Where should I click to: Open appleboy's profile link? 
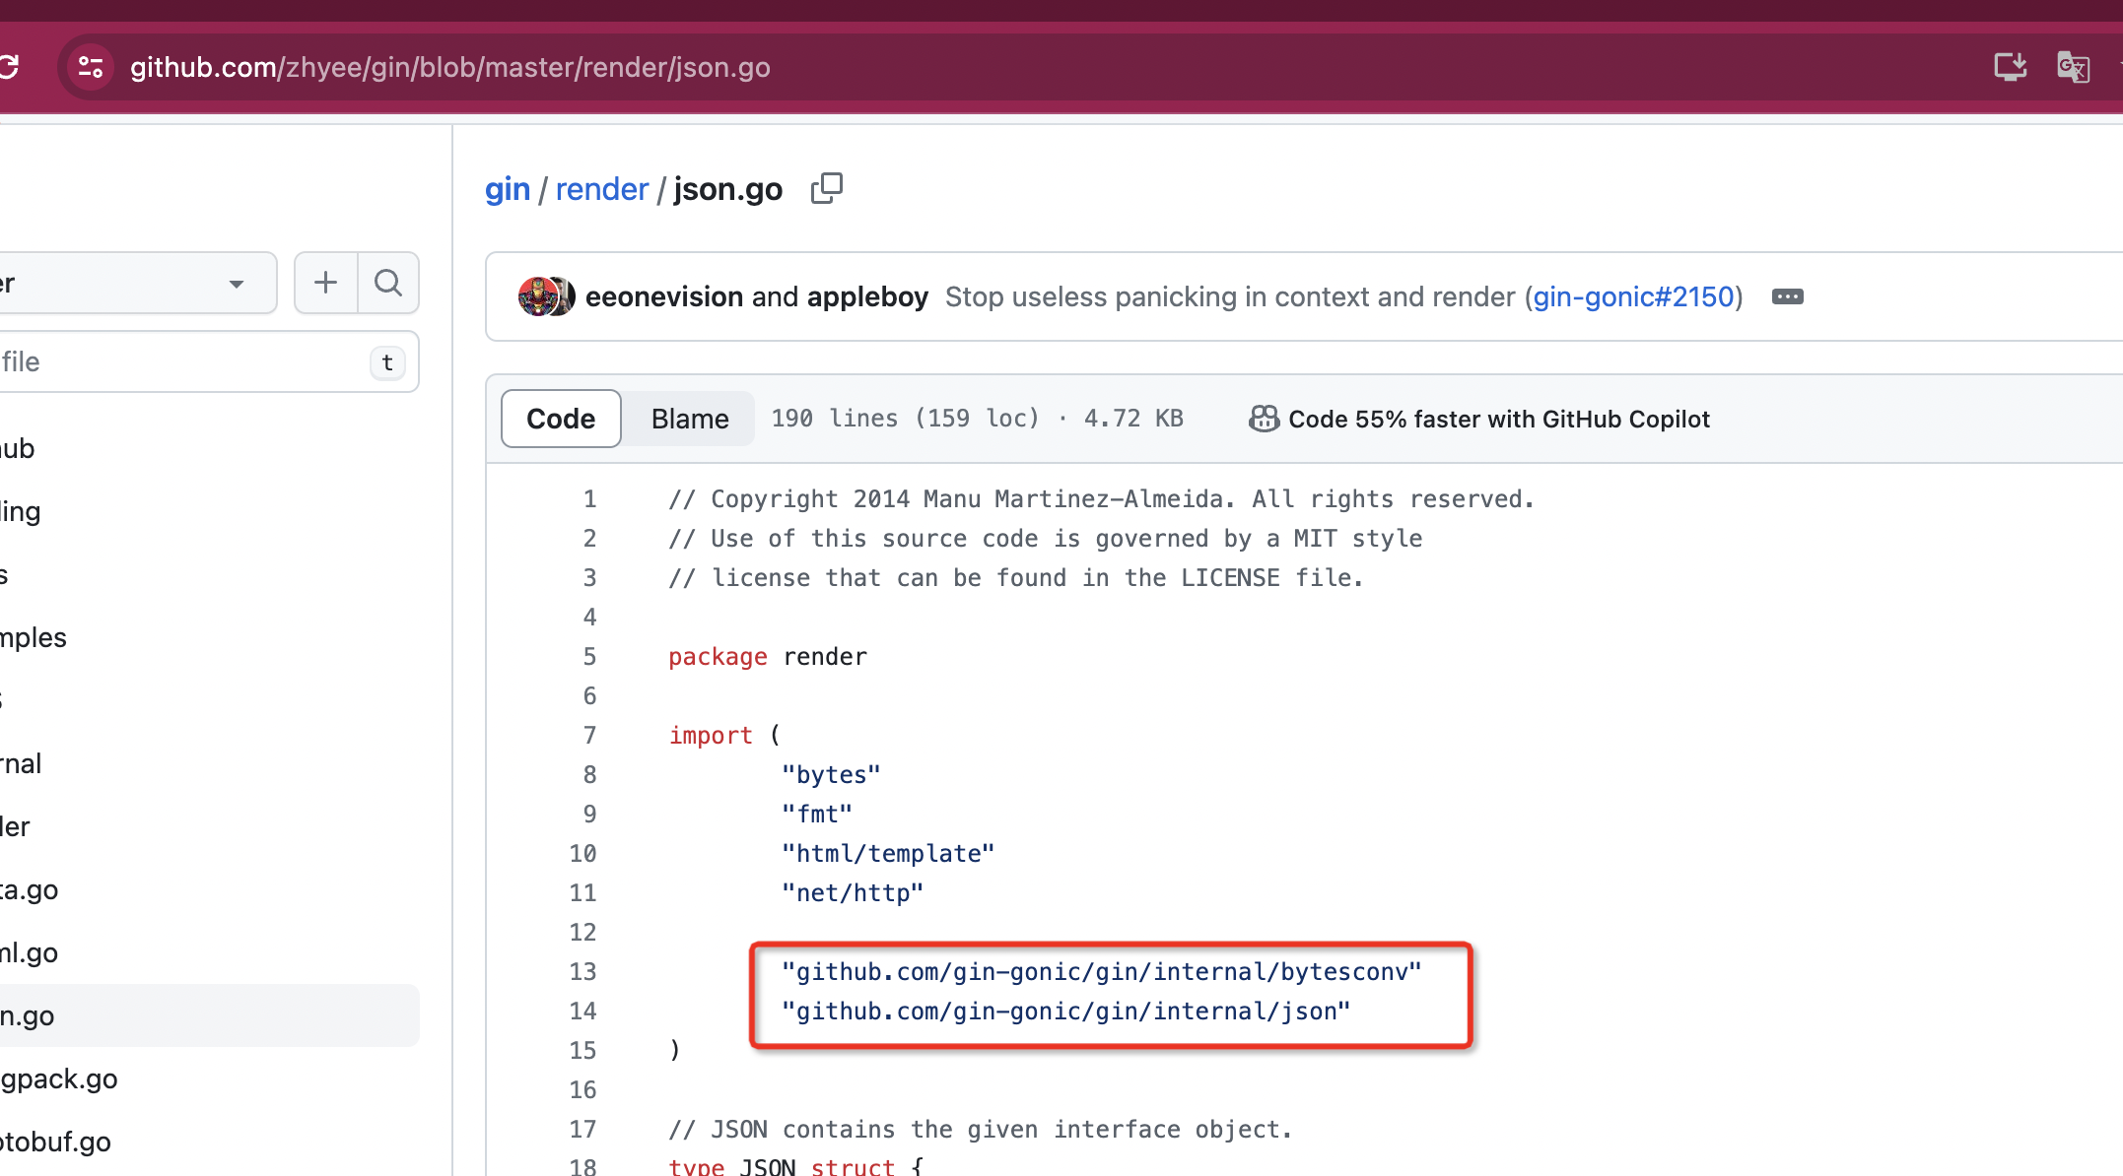pyautogui.click(x=867, y=296)
